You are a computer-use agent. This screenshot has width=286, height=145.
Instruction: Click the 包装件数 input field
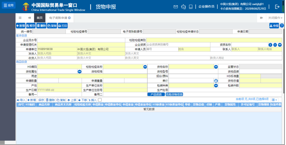(x=261, y=85)
